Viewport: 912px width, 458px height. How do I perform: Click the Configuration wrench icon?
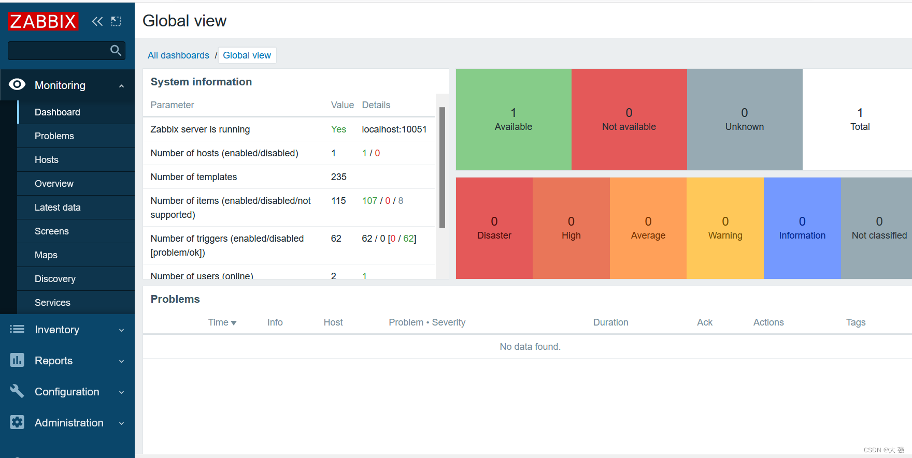(17, 391)
